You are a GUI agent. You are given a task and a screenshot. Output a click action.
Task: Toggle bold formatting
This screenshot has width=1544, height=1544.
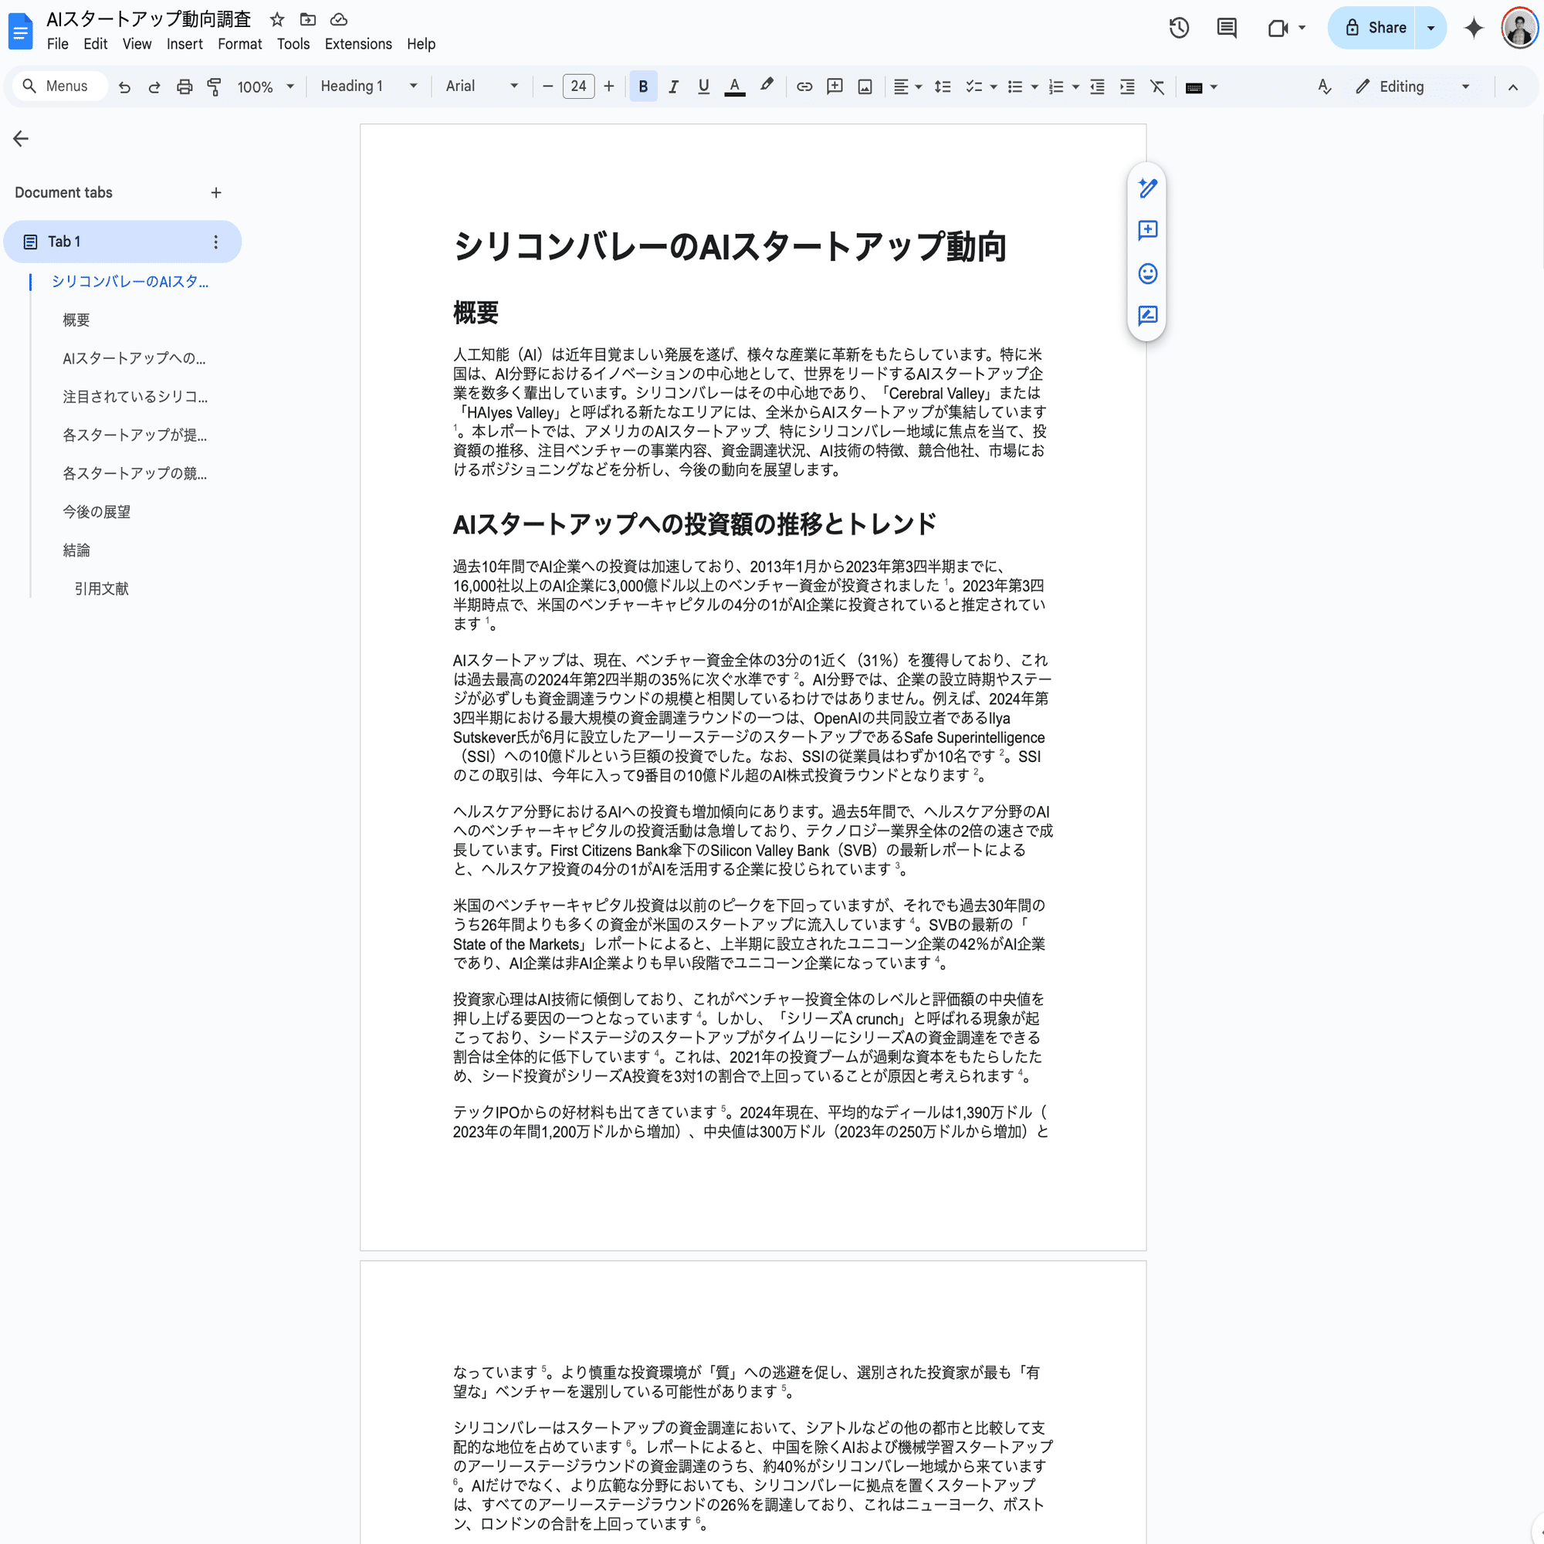point(642,86)
